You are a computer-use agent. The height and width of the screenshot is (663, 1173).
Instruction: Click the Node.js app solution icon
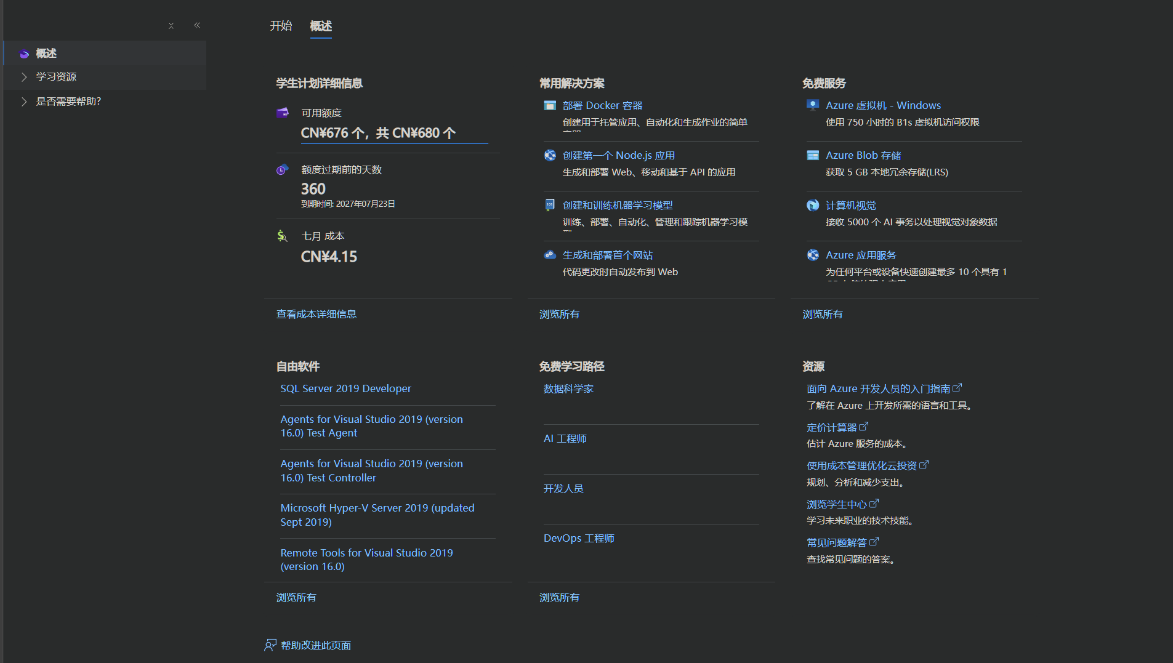(x=550, y=155)
